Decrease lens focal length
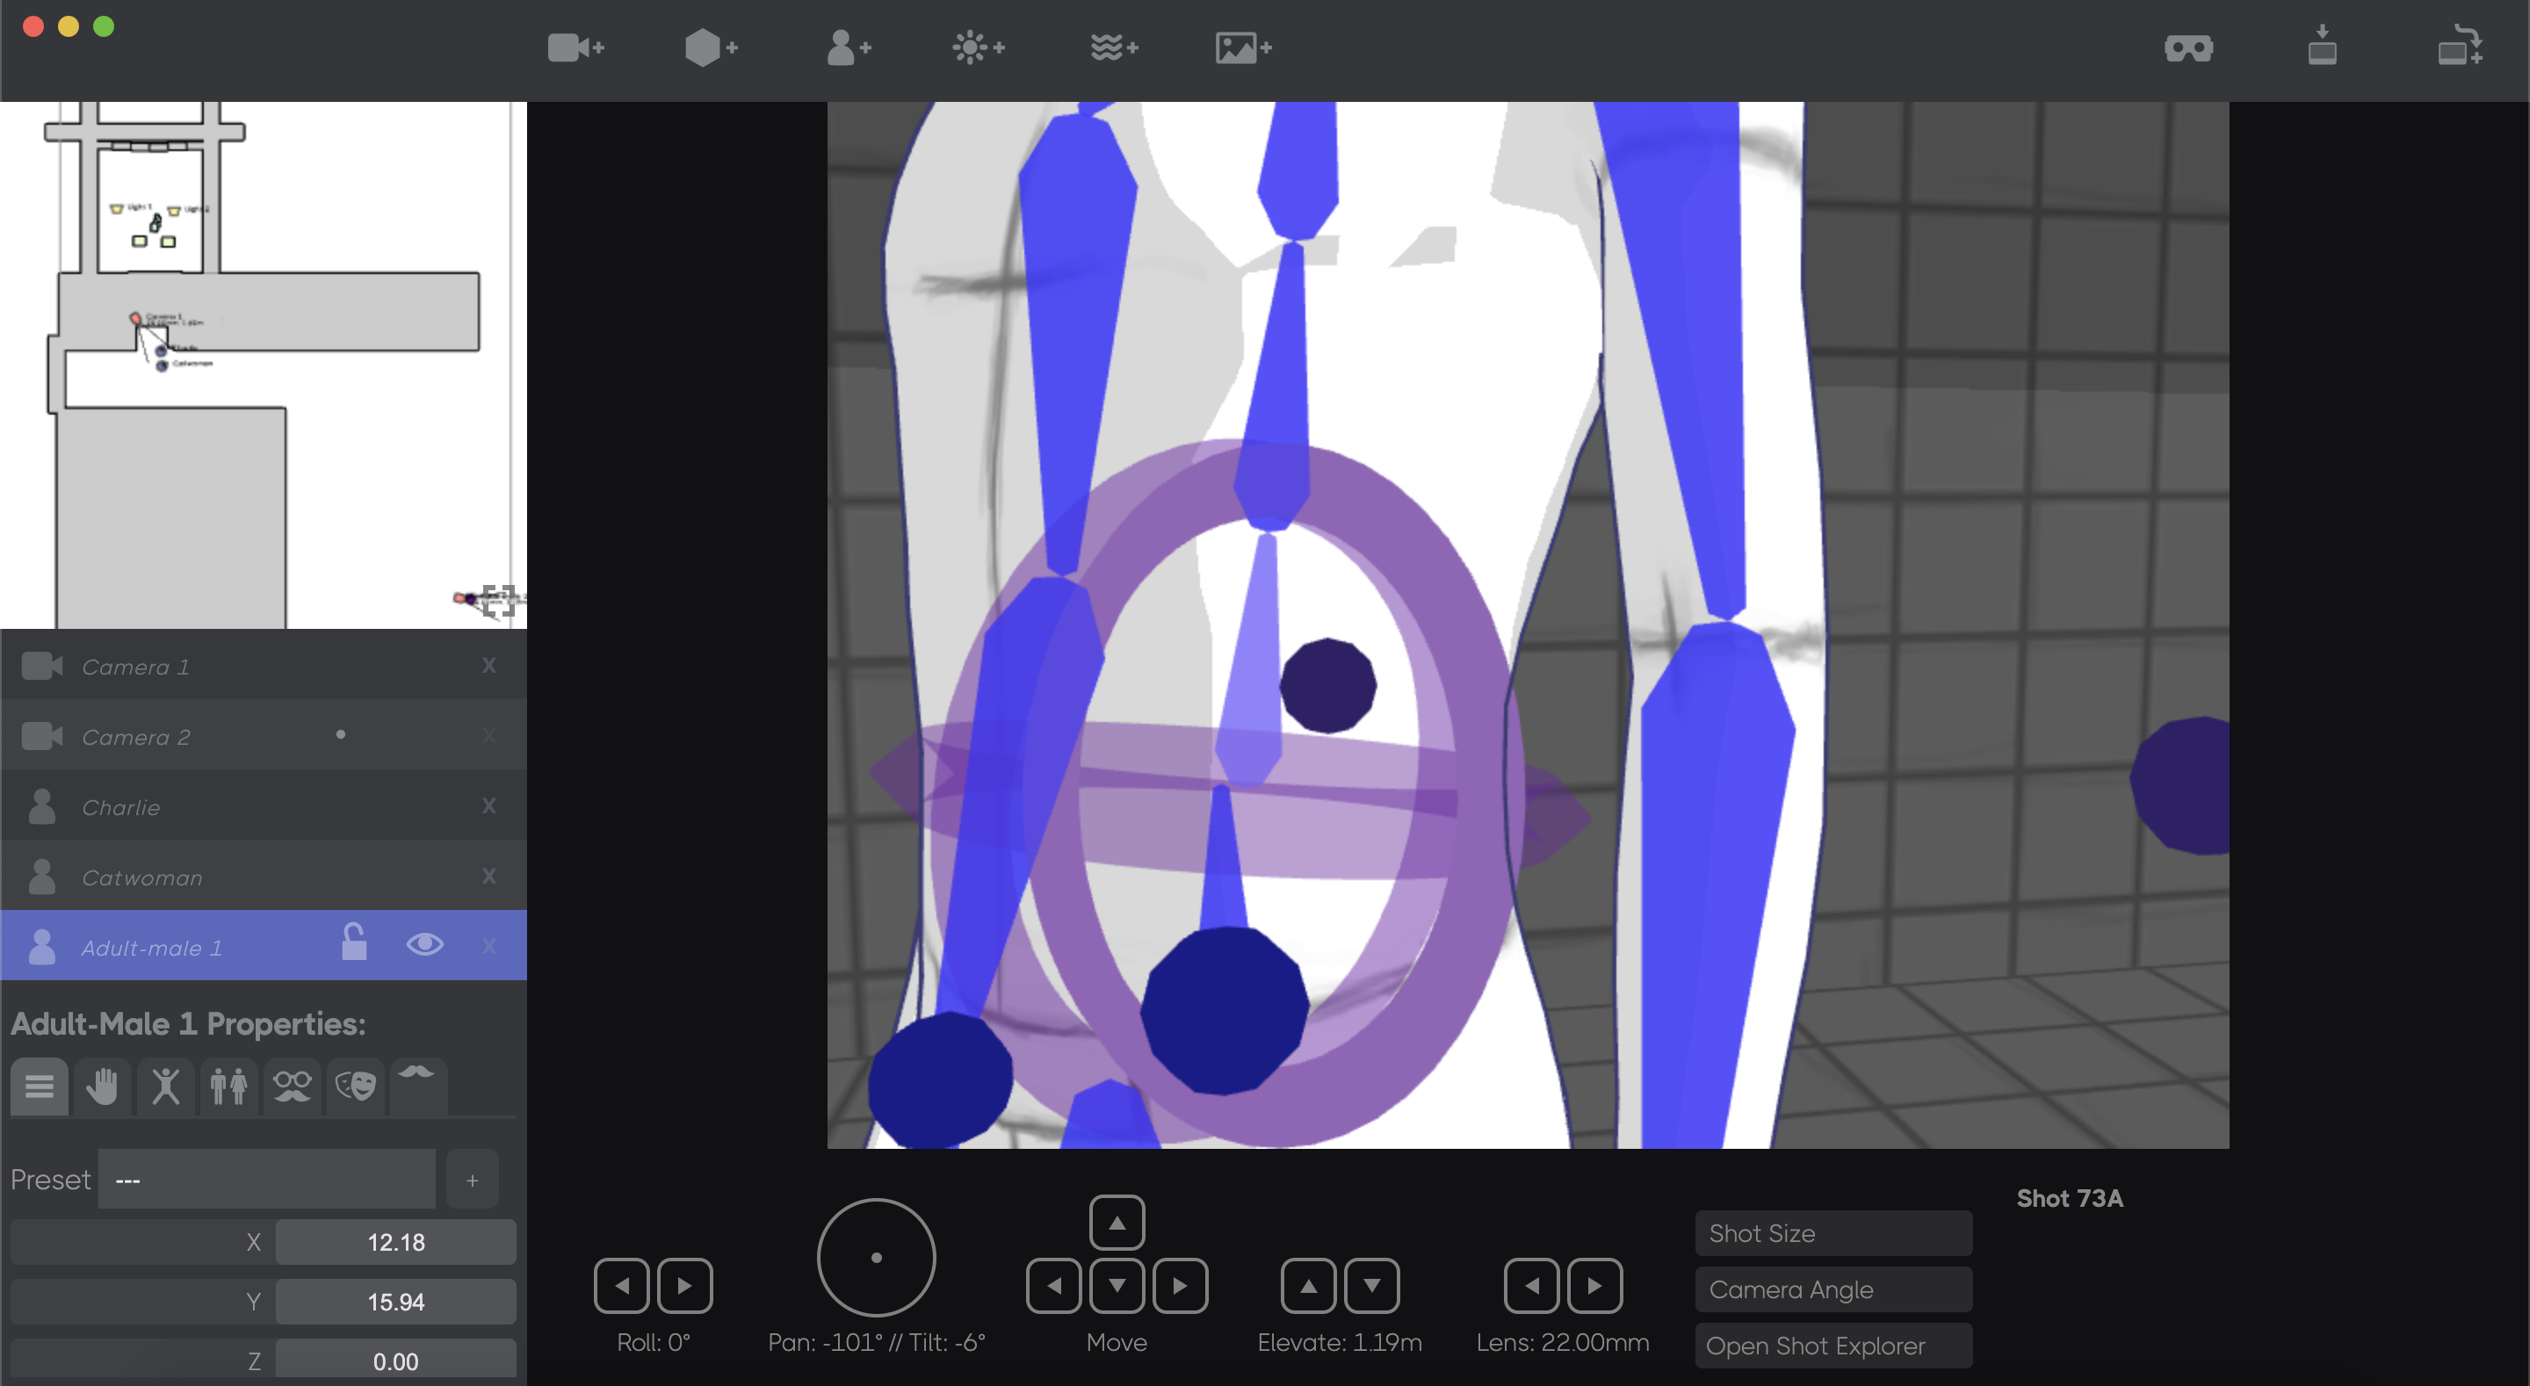2530x1386 pixels. (1531, 1286)
